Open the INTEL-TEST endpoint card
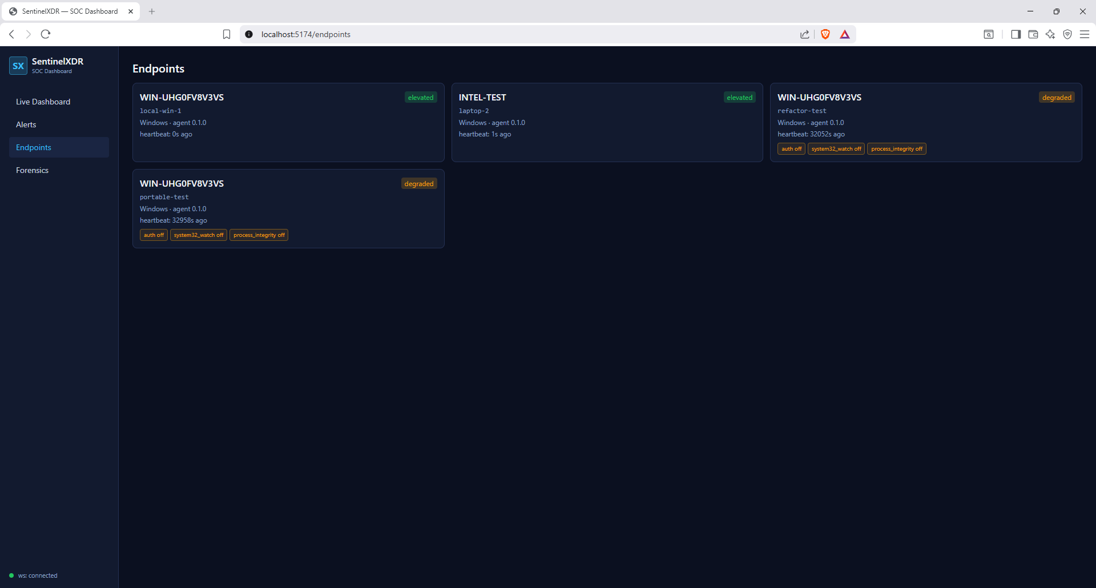Screen dimensions: 1096x588 tap(607, 122)
